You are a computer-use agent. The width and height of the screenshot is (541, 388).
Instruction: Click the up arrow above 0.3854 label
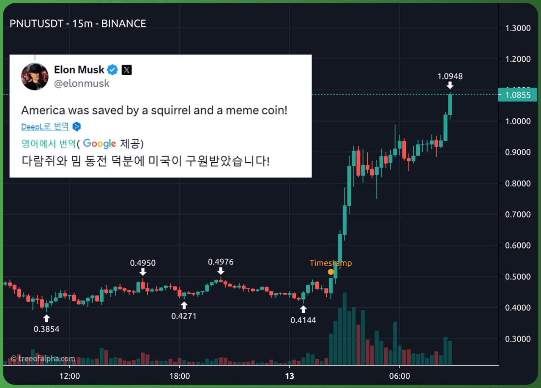(x=46, y=318)
